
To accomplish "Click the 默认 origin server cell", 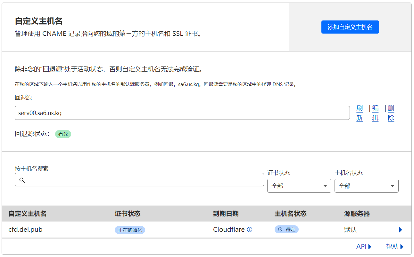I will click(x=351, y=230).
